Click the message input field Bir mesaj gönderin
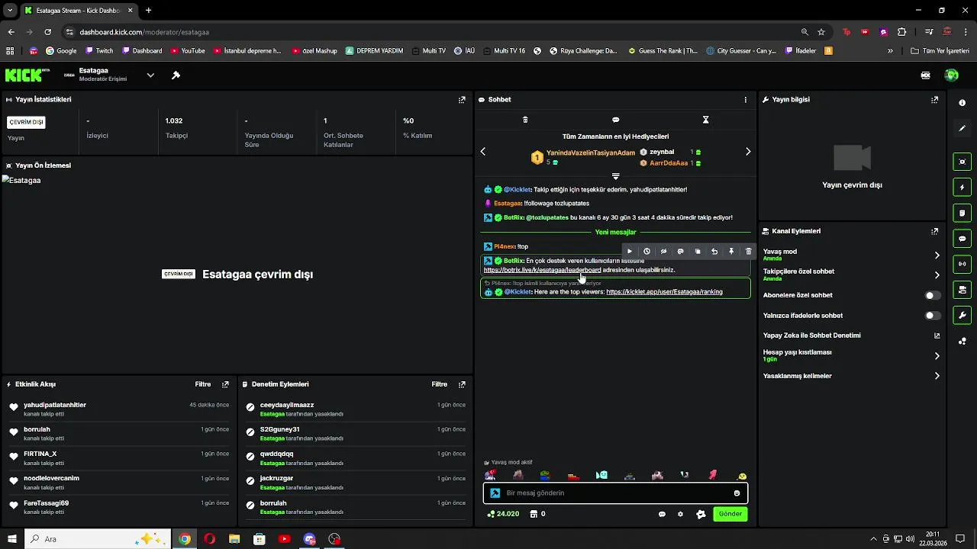This screenshot has height=549, width=977. (615, 493)
